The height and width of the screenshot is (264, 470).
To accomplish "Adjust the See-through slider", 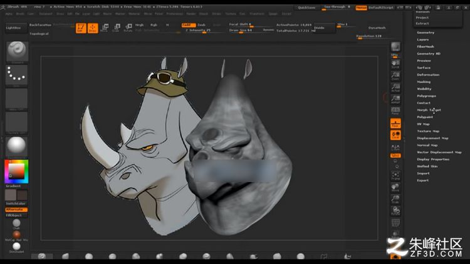I will 337,7.
